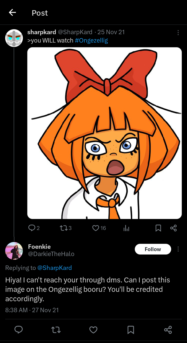The width and height of the screenshot is (187, 343).
Task: Open Foenkie's profile picture
Action: tap(14, 251)
